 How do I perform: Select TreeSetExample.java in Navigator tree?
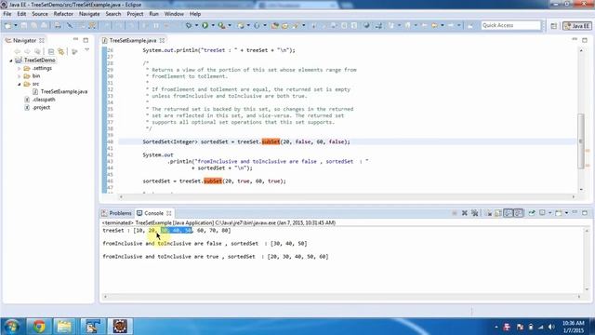[x=64, y=91]
